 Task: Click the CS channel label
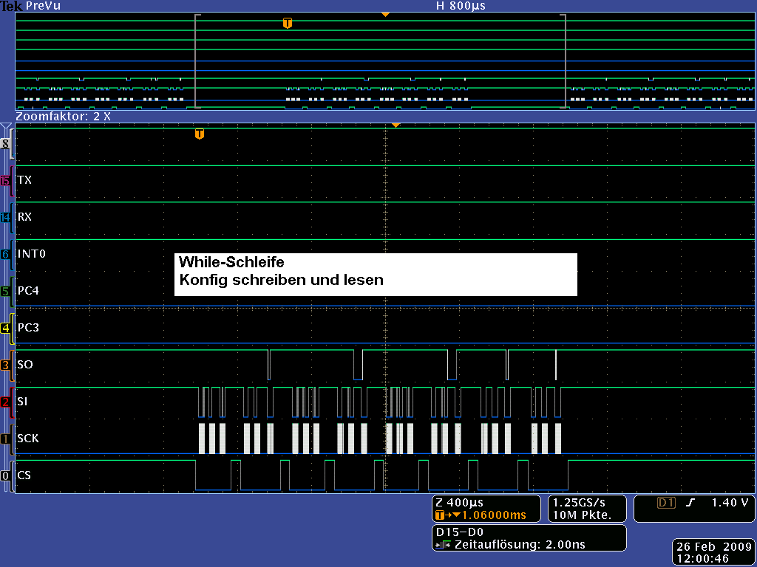[24, 476]
